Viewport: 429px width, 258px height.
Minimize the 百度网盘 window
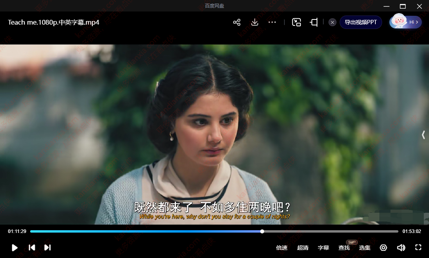[386, 6]
